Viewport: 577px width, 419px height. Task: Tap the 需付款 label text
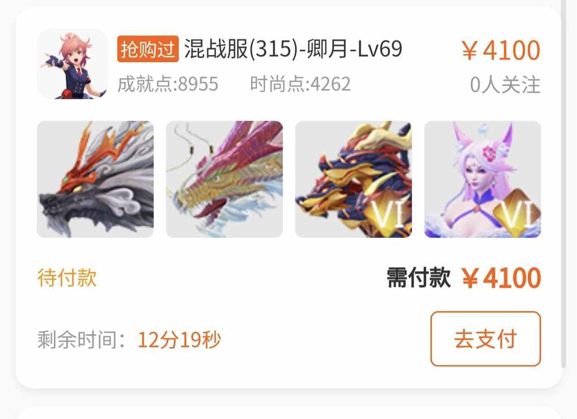coord(419,277)
